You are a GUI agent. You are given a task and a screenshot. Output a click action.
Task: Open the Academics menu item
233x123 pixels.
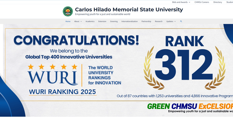pos(90,22)
